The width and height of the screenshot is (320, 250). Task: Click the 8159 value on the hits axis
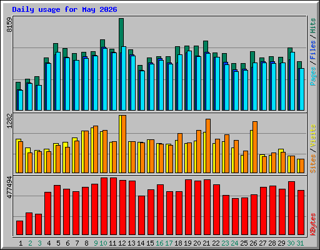pyautogui.click(x=9, y=24)
